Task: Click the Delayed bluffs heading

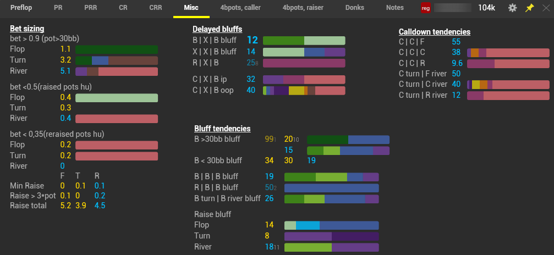Action: click(217, 29)
